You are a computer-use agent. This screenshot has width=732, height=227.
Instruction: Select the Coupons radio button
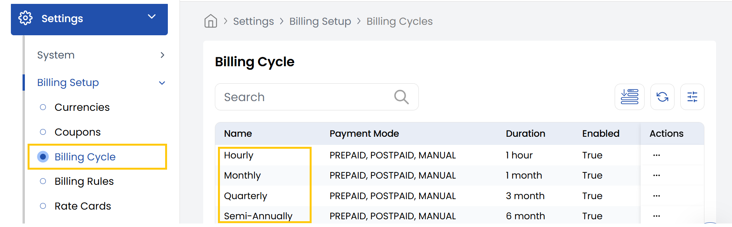(43, 132)
